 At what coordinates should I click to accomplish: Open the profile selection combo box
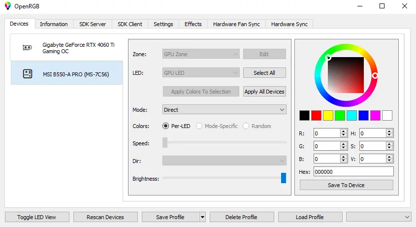point(379,217)
